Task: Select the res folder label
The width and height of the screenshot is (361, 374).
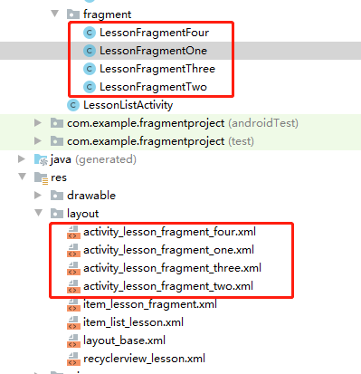Action: (59, 177)
